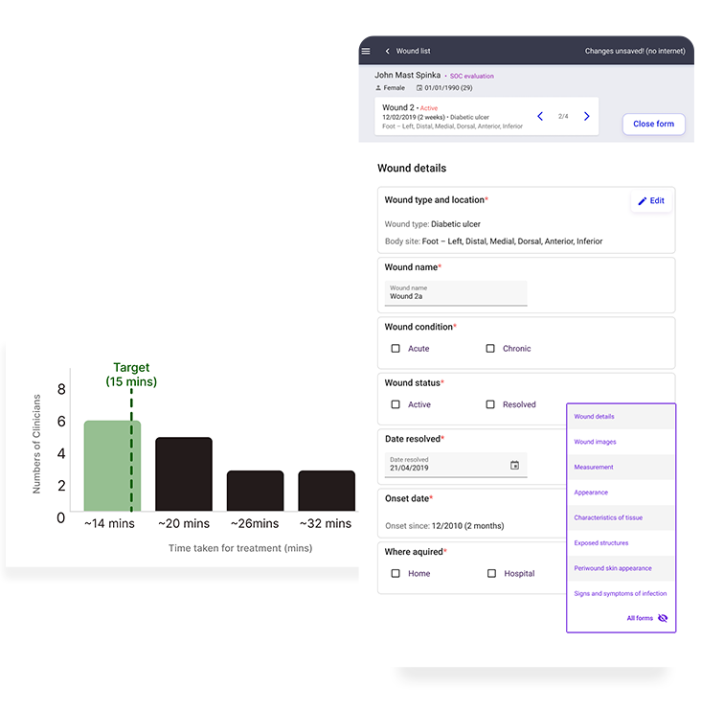Open the hamburger menu icon

(366, 51)
